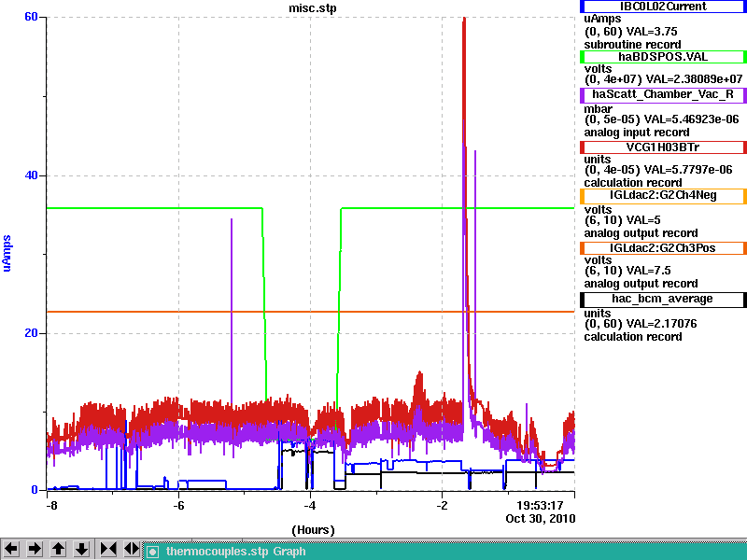The image size is (747, 560).
Task: Click the -6 tick label on the time axis
Action: [x=178, y=505]
